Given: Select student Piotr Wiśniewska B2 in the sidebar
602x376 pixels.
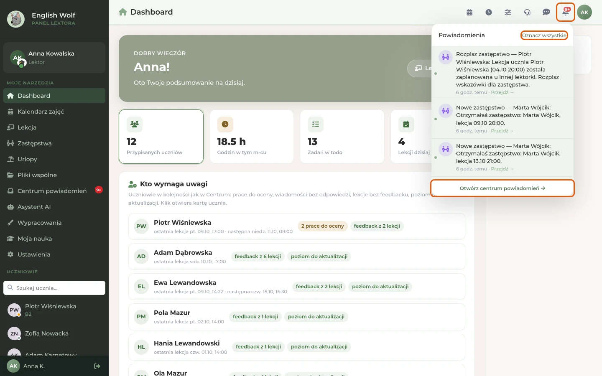Looking at the screenshot, I should pyautogui.click(x=54, y=310).
